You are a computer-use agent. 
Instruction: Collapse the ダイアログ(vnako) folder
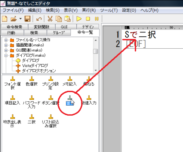(x=6, y=55)
